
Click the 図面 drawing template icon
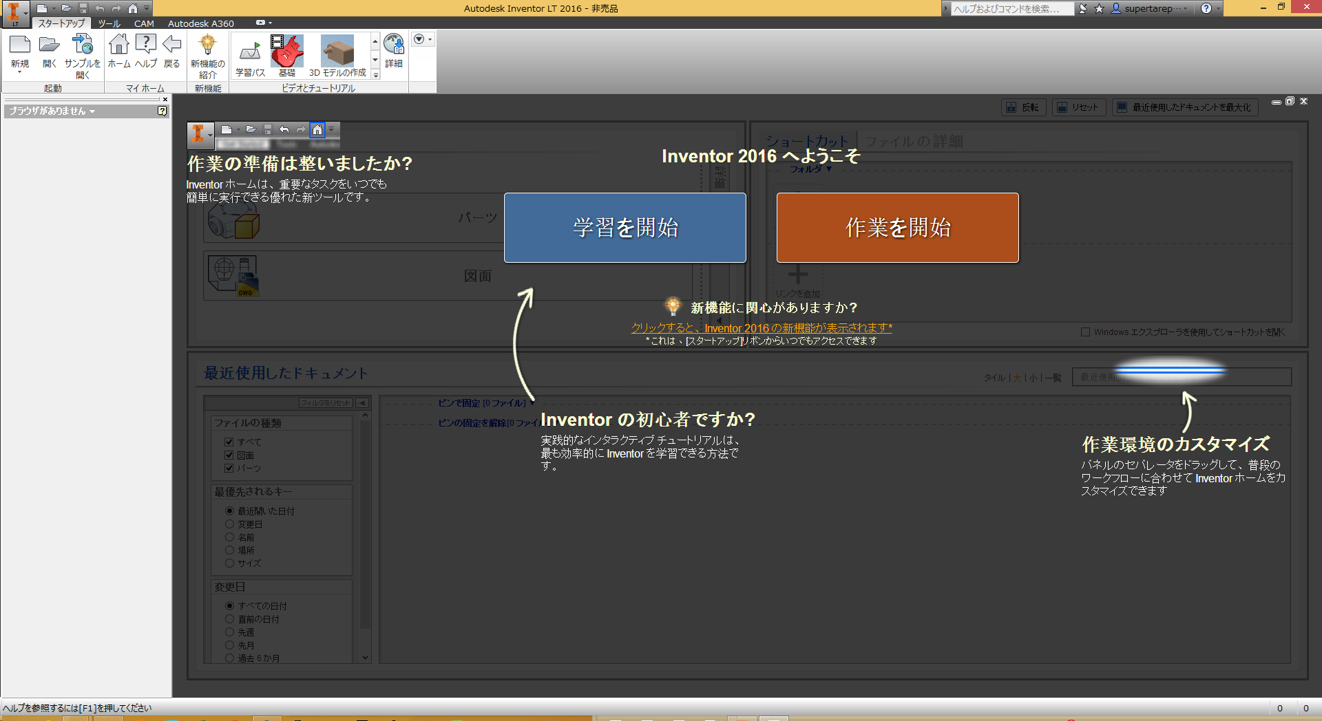coord(233,276)
